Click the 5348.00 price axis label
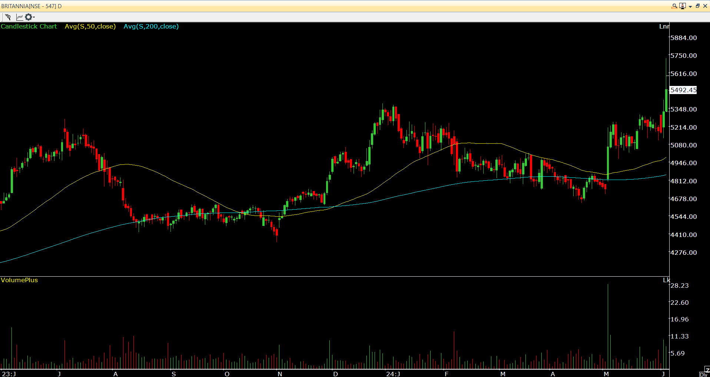 (684, 109)
